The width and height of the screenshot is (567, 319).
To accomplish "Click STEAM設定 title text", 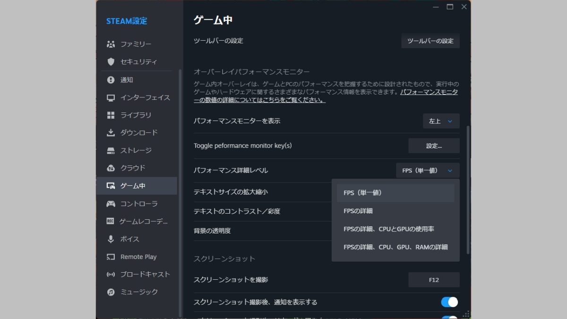I will [x=127, y=21].
